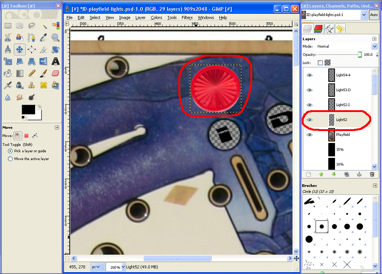Open the layer Mode dropdown
Viewport: 382px width, 274px height.
click(x=375, y=47)
